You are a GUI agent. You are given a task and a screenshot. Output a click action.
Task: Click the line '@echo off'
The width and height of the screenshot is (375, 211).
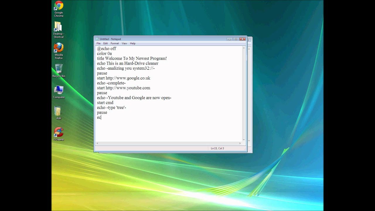(x=107, y=49)
